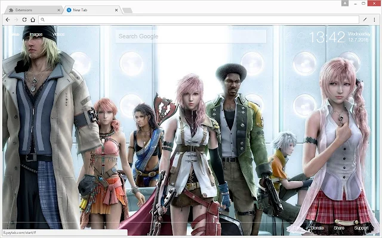
Task: Click the puzzle-piece icon on the Extensions tab
Action: (x=11, y=10)
